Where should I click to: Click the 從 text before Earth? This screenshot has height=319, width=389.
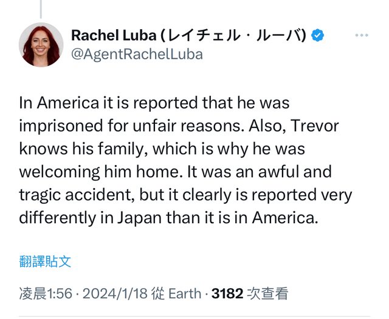pyautogui.click(x=157, y=294)
